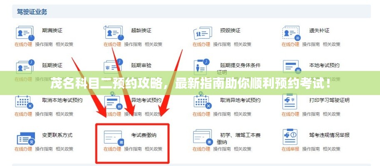Click 在线办理 under 考试费缴纳
380x166 pixels.
[112, 149]
